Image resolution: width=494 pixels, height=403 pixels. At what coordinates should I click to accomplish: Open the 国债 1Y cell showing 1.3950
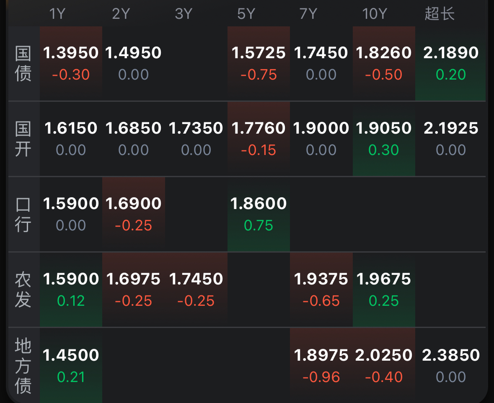(x=71, y=63)
